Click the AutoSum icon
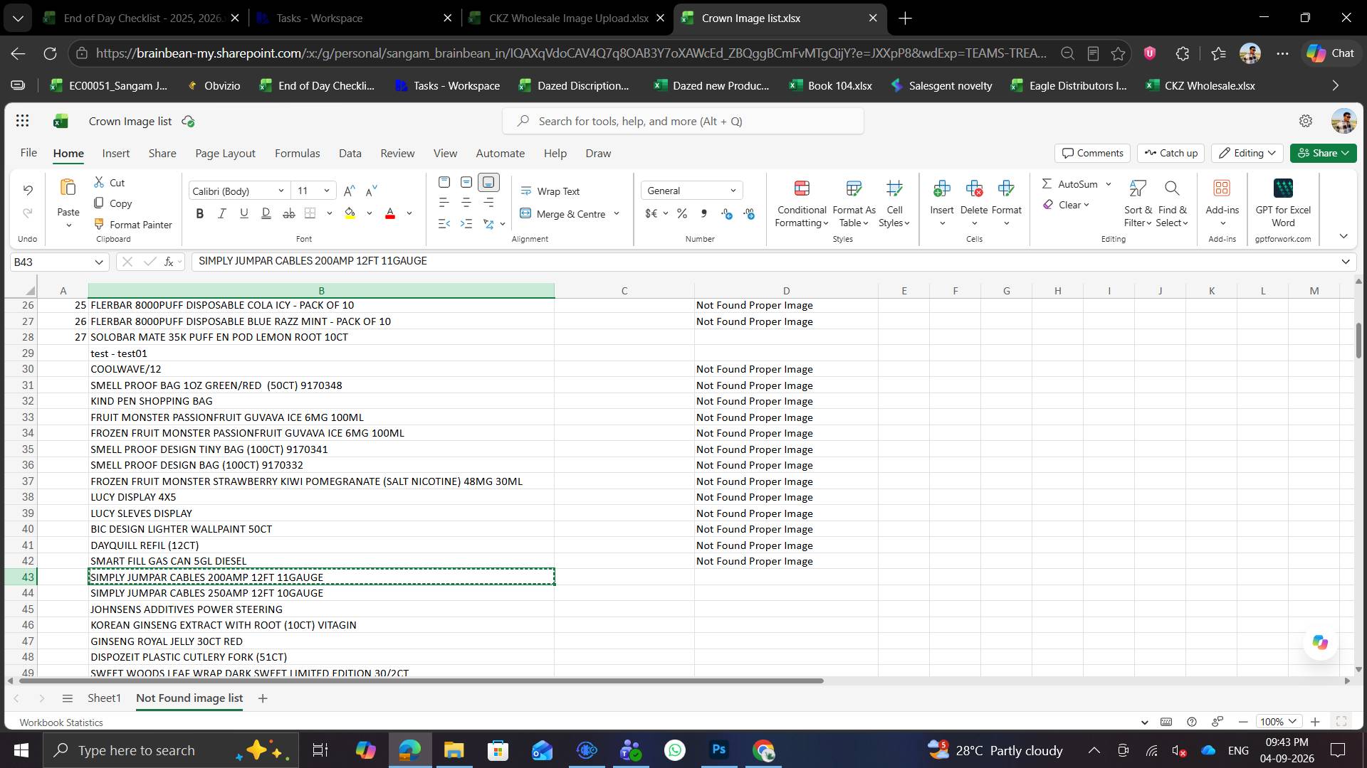The height and width of the screenshot is (768, 1367). coord(1047,183)
